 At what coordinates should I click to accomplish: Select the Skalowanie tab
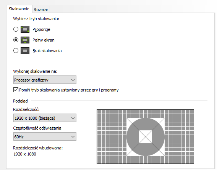tap(19, 9)
